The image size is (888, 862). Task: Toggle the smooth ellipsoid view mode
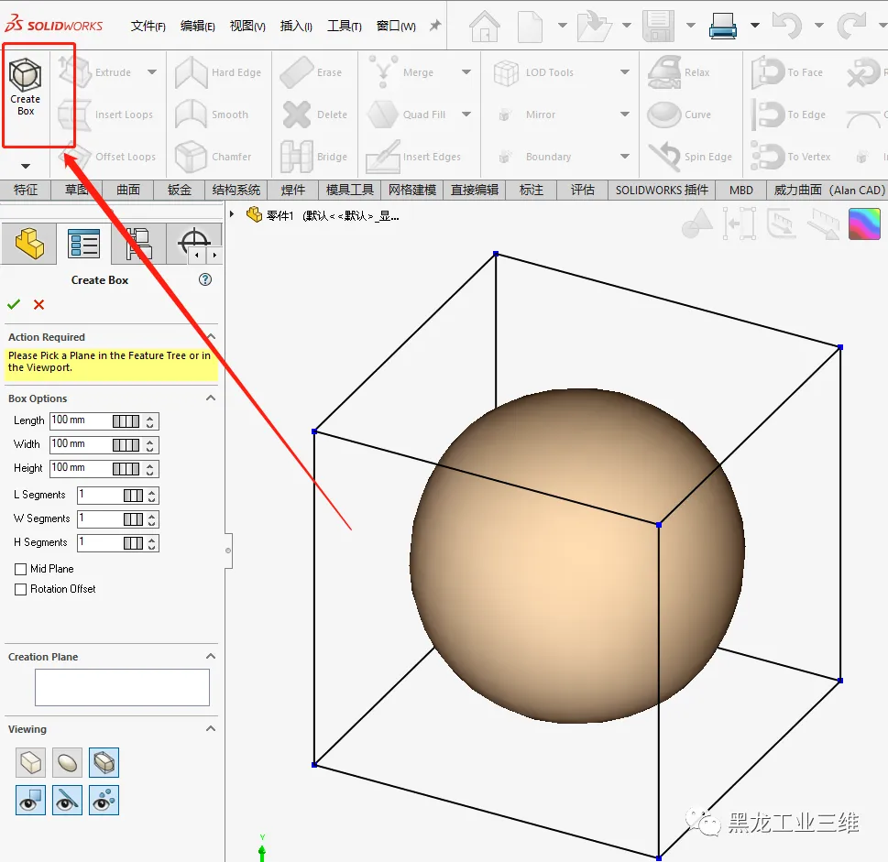click(x=68, y=762)
